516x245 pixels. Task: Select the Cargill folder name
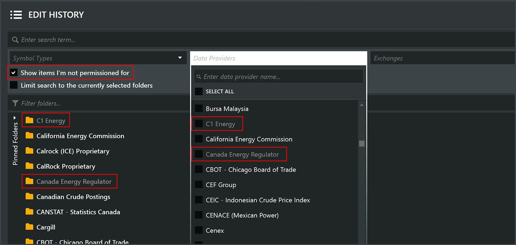click(x=46, y=227)
